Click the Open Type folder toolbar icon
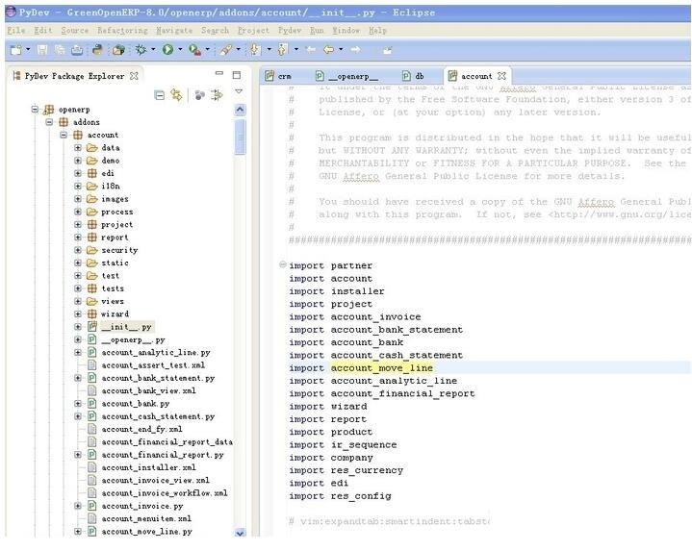 (x=118, y=50)
